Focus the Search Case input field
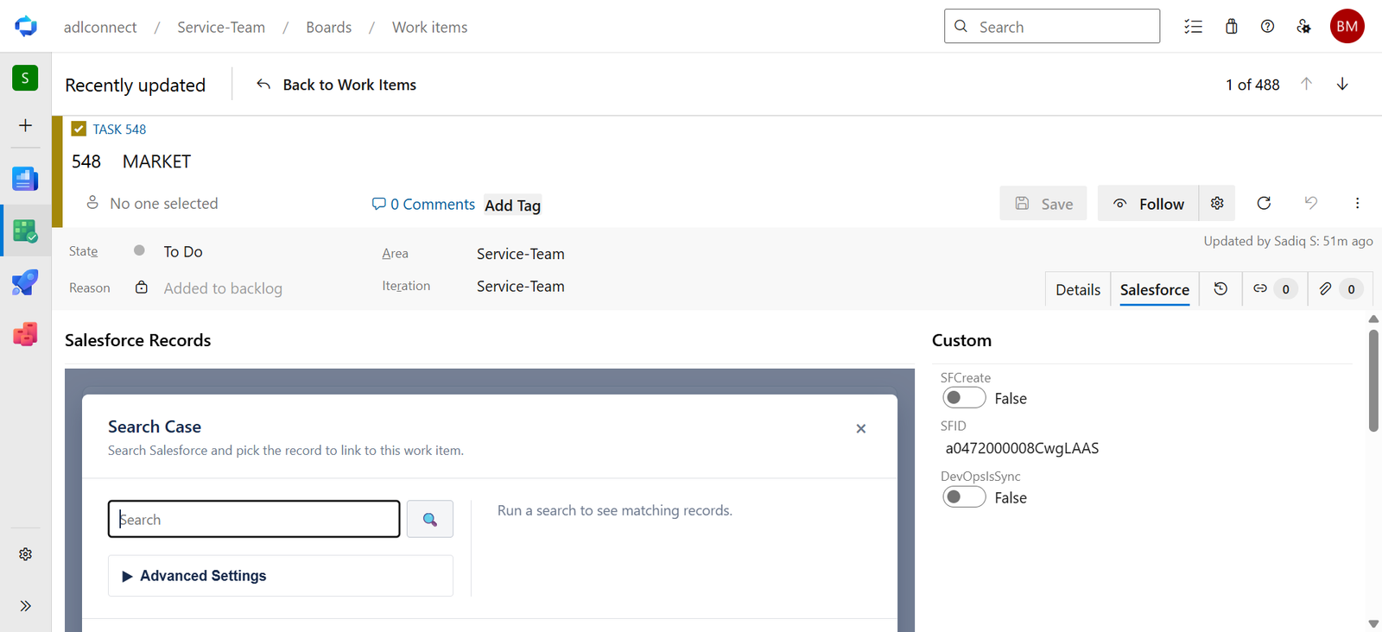1382x632 pixels. pyautogui.click(x=254, y=519)
